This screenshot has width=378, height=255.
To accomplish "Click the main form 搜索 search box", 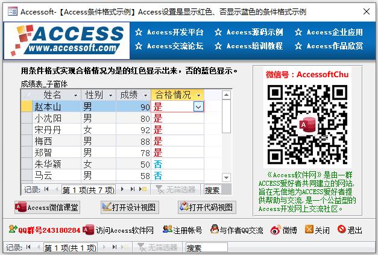I will pos(206,248).
